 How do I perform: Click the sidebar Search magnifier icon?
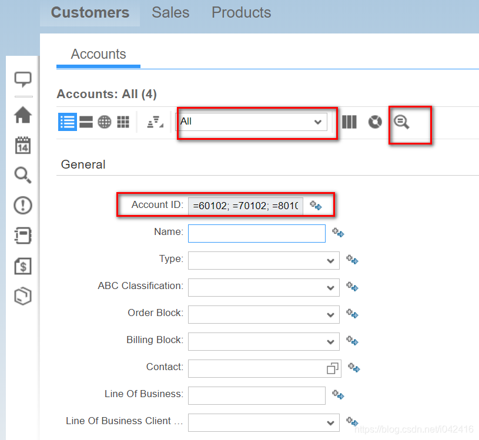[23, 175]
